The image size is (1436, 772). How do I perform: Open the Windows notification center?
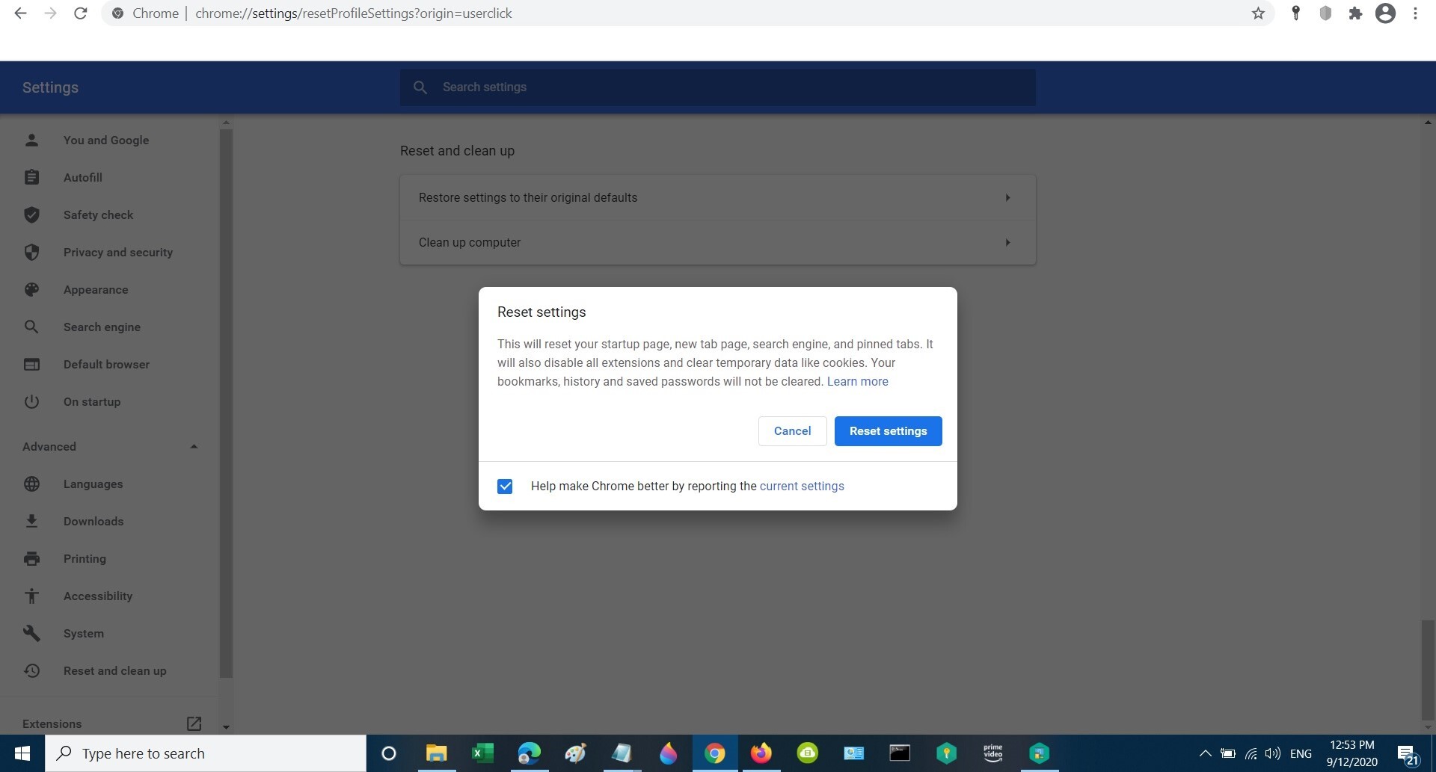(x=1408, y=753)
